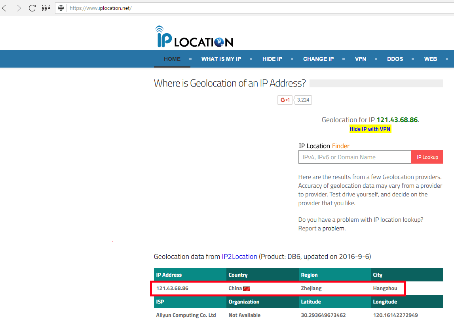Image resolution: width=454 pixels, height=332 pixels.
Task: Select the China country cell text
Action: coord(235,289)
